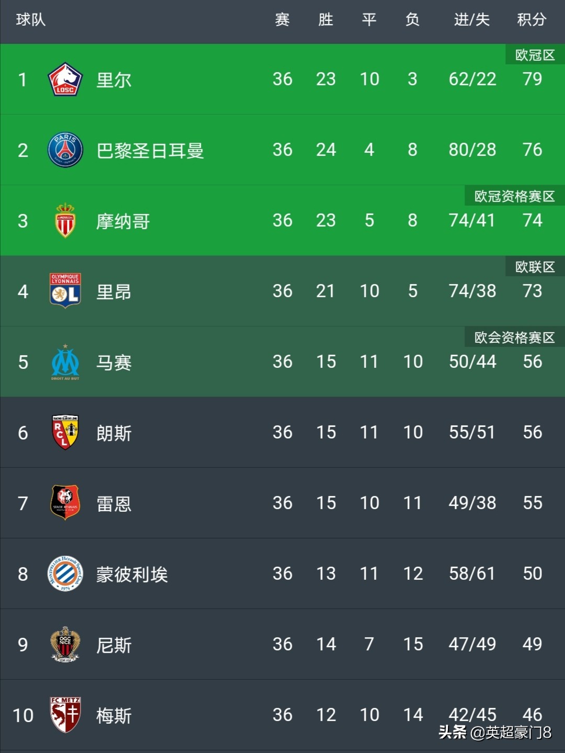Select the Stade Rennais logo
The image size is (565, 753).
click(x=65, y=503)
